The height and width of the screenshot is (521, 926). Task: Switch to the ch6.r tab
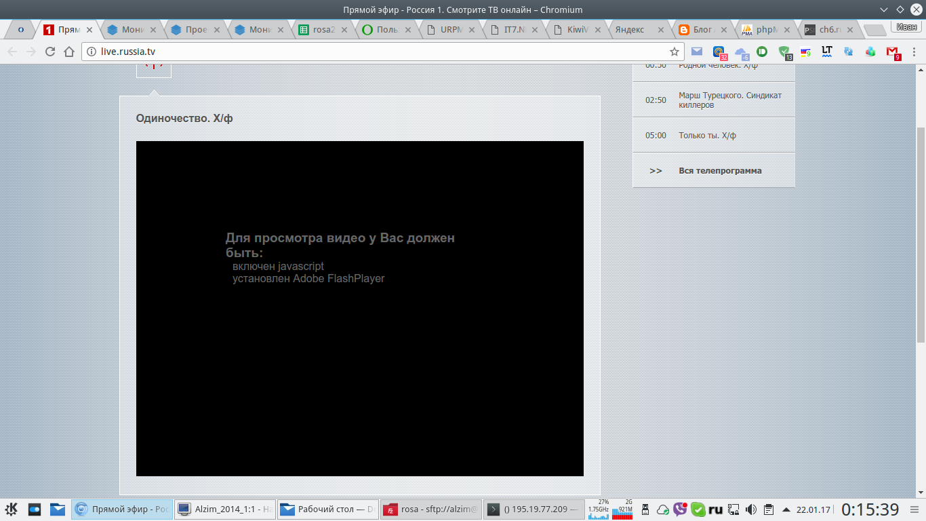pyautogui.click(x=830, y=30)
